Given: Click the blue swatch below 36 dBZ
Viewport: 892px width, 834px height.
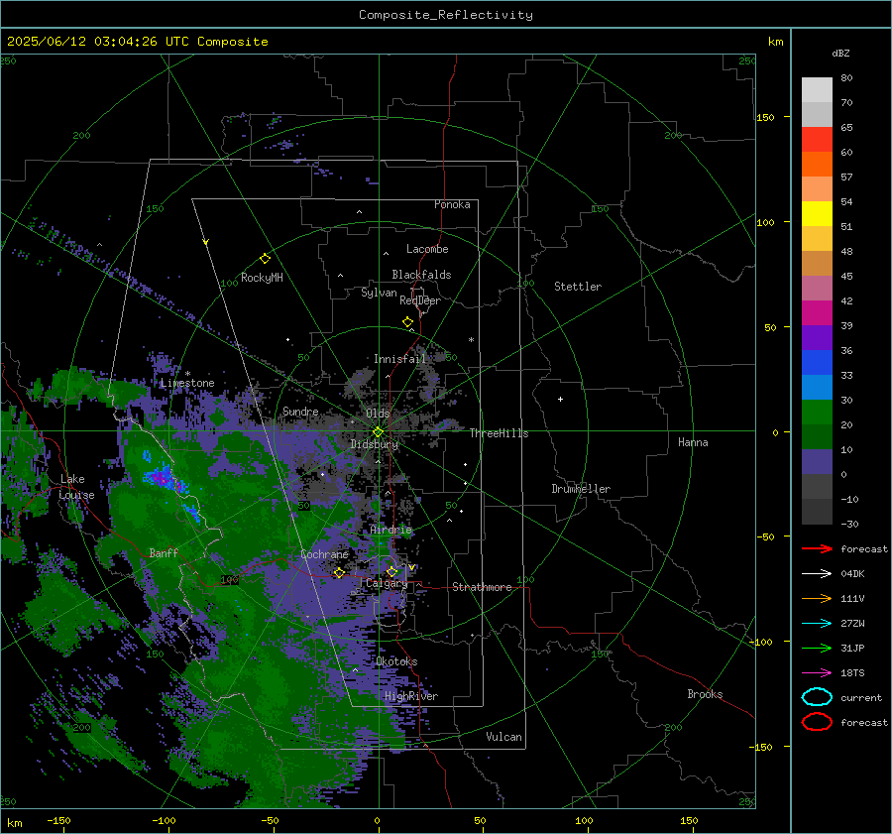Looking at the screenshot, I should [817, 362].
